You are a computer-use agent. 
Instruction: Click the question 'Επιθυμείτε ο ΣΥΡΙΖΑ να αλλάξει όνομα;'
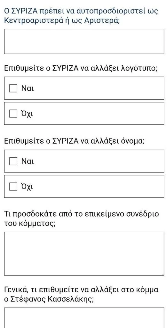point(74,141)
